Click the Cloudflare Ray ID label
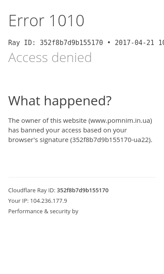 [x=32, y=190]
